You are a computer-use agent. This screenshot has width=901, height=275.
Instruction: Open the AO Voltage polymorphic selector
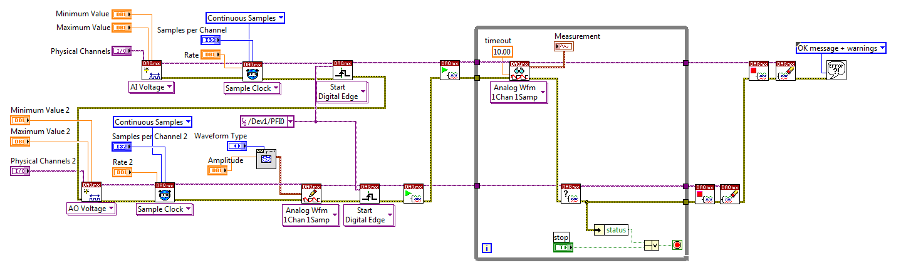pos(91,209)
